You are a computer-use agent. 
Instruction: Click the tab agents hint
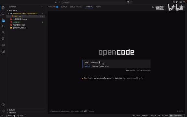click(131, 70)
